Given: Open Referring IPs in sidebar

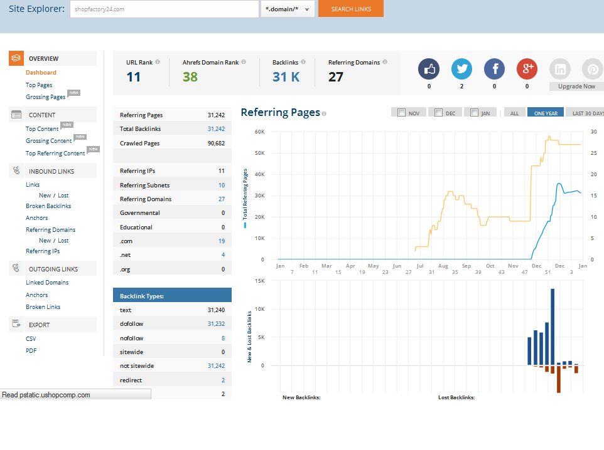Looking at the screenshot, I should pos(43,251).
